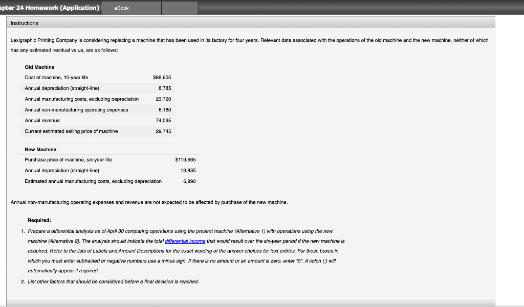524x307 pixels.
Task: Select the Estimated annual manufacturing costs row
Action: pyautogui.click(x=93, y=181)
